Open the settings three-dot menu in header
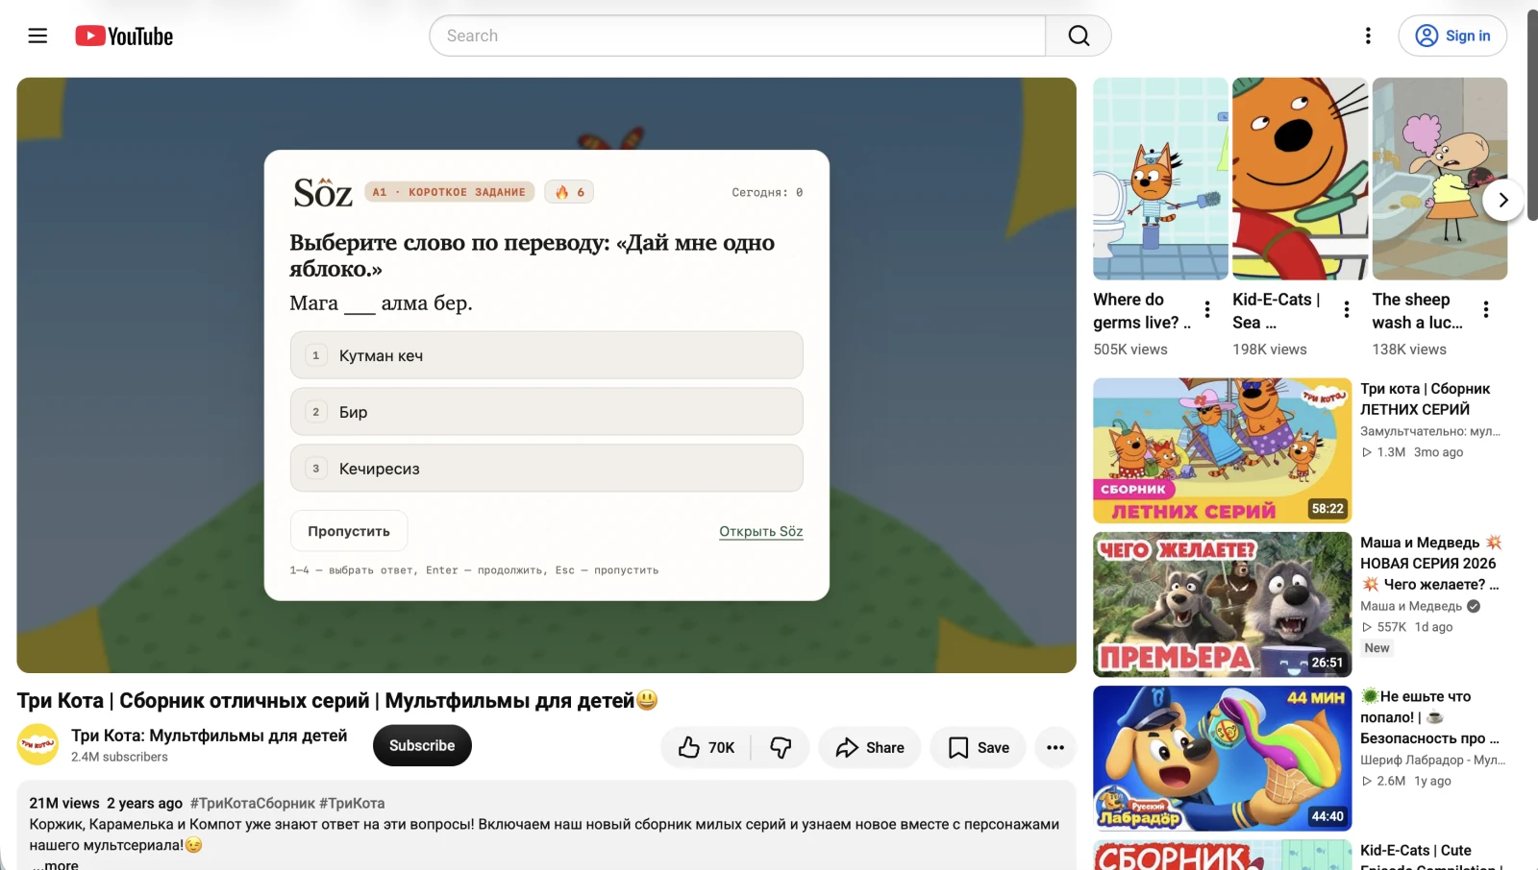This screenshot has height=870, width=1538. tap(1368, 36)
